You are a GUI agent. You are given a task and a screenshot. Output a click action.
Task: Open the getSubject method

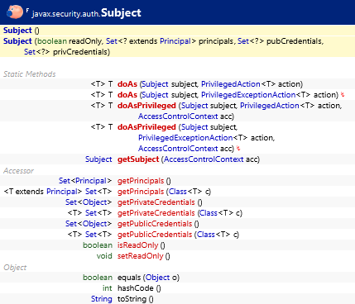[x=138, y=159]
